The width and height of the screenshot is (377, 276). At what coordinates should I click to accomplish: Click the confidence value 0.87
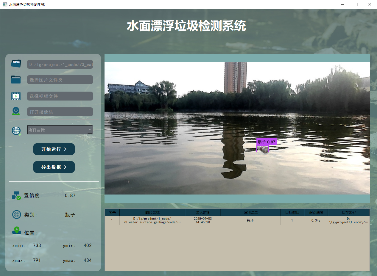coord(70,195)
